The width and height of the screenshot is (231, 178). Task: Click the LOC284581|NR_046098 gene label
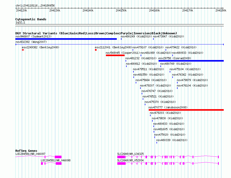(56, 160)
